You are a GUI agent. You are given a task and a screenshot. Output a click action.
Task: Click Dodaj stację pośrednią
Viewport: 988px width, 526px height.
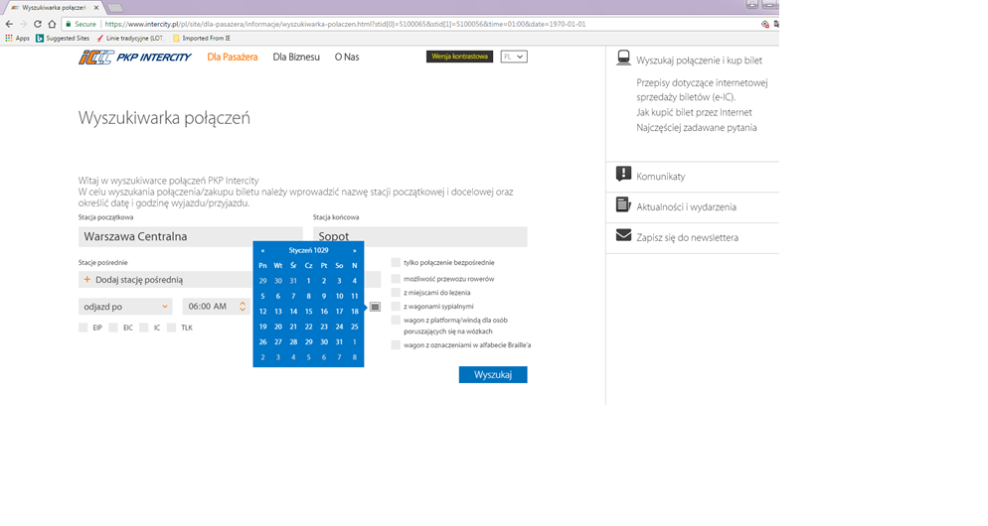(139, 279)
